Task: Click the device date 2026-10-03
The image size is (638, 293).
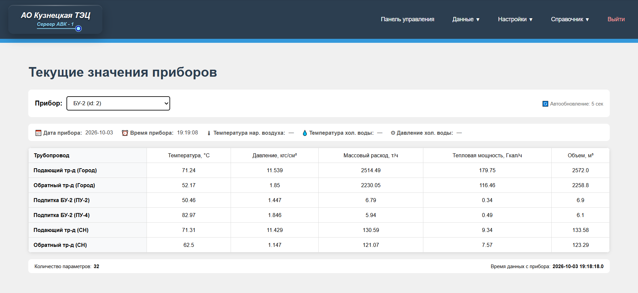Action: pos(99,133)
